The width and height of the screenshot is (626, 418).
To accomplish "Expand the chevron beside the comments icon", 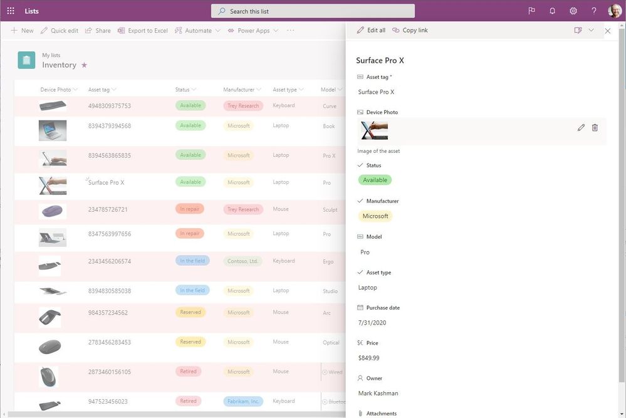I will [x=592, y=30].
